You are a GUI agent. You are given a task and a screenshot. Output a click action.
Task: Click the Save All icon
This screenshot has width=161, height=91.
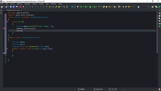pos(13,7)
